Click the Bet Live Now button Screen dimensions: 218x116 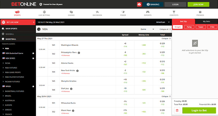18,22
